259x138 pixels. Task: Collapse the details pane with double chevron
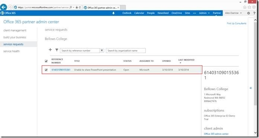[251, 88]
